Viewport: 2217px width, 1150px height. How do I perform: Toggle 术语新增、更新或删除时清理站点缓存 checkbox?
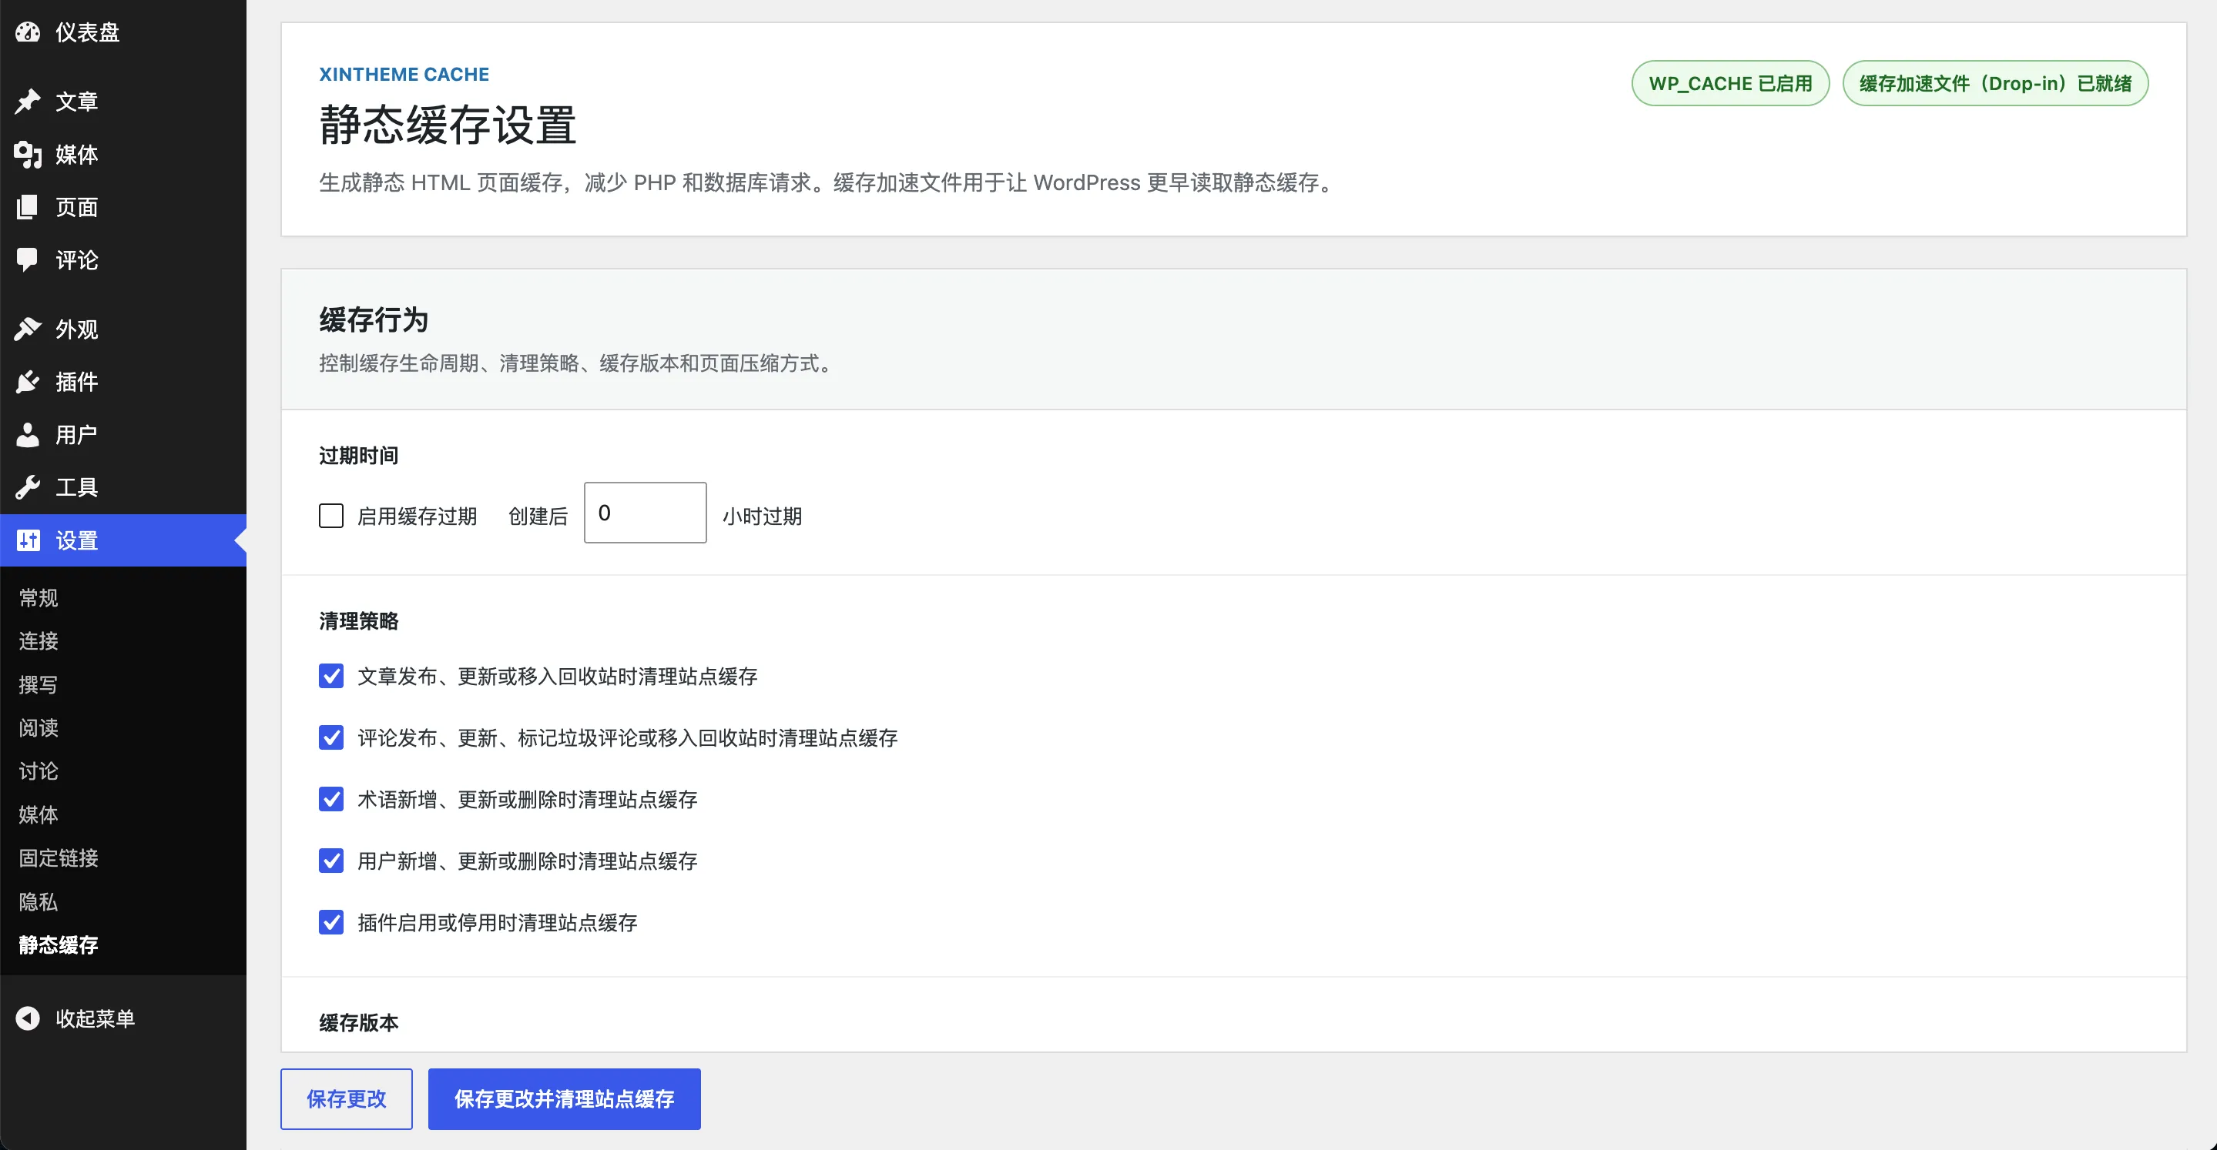tap(331, 799)
